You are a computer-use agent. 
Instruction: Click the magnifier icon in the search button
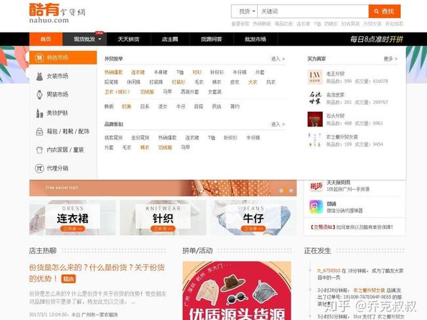376,11
